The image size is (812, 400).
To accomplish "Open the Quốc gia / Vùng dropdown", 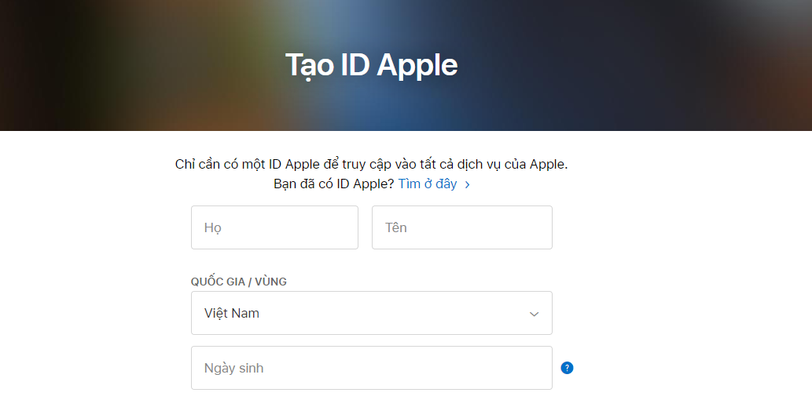I will (371, 313).
